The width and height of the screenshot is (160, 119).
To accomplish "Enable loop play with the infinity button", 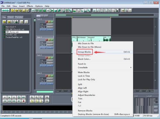I will [23, 97].
